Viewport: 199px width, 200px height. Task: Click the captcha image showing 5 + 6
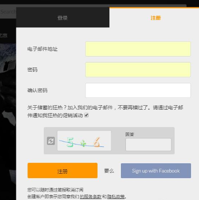84,141
